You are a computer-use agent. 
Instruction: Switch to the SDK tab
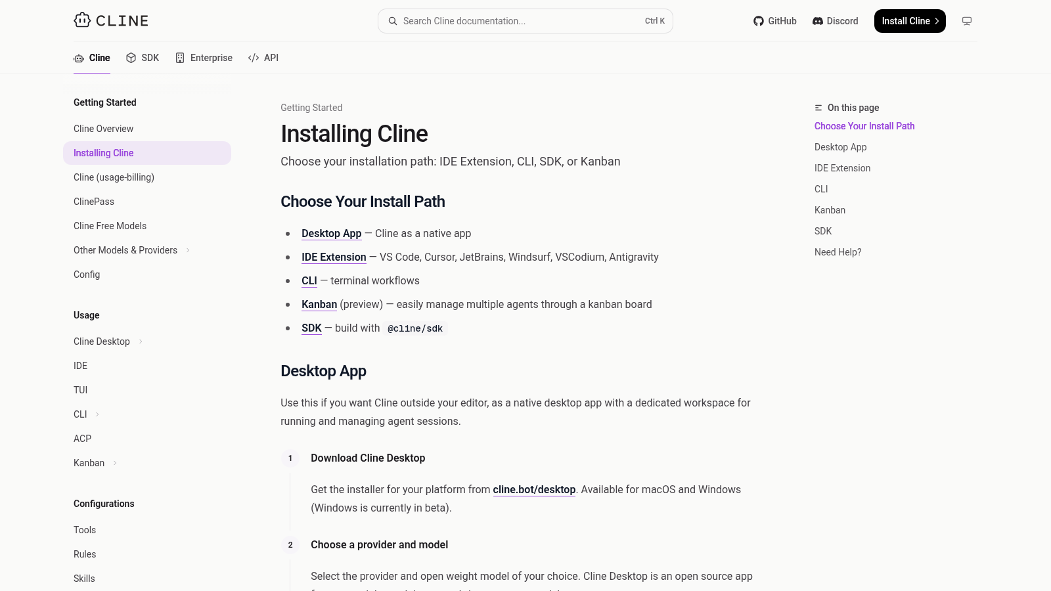pyautogui.click(x=143, y=58)
